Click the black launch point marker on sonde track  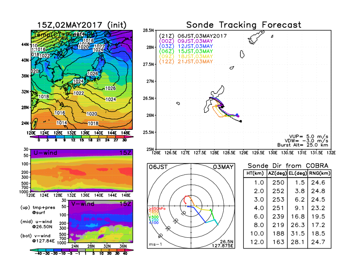[241, 121]
